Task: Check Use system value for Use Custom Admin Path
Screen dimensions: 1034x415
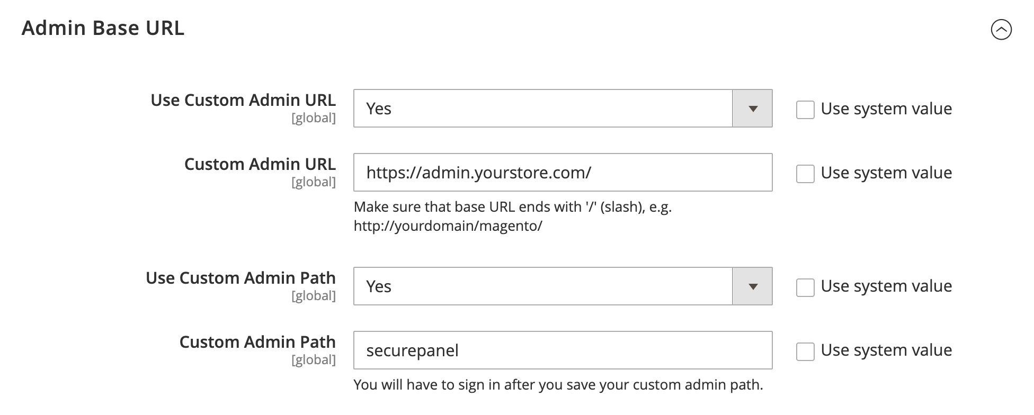Action: point(806,287)
